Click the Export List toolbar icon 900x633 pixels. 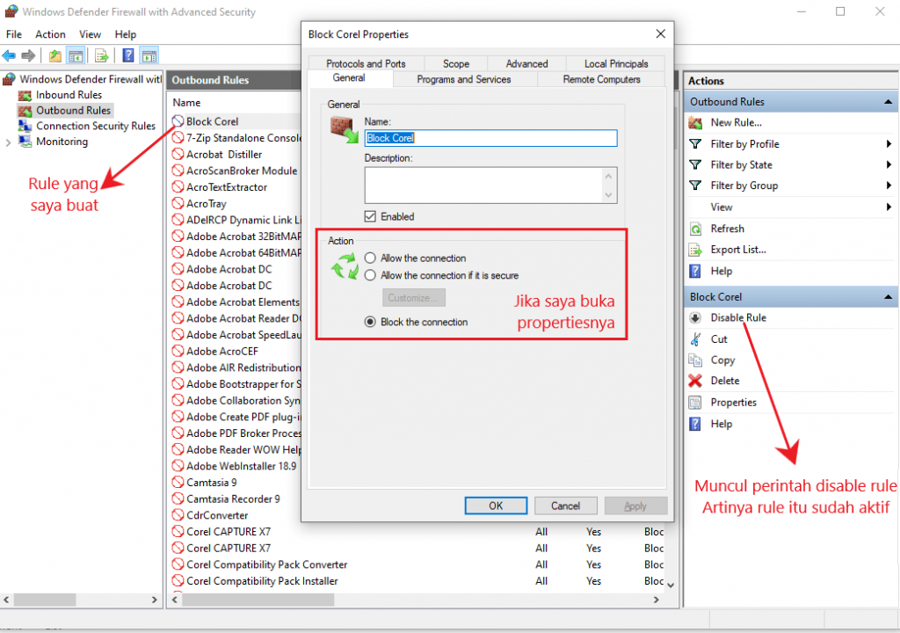[102, 55]
